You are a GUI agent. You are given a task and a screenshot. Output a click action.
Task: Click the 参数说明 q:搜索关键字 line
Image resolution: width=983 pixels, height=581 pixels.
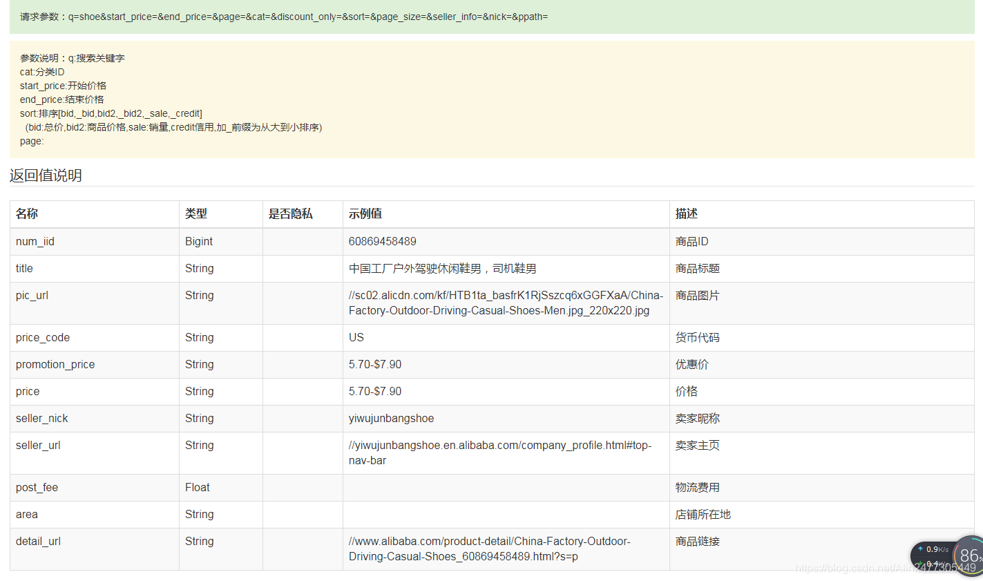click(x=73, y=58)
